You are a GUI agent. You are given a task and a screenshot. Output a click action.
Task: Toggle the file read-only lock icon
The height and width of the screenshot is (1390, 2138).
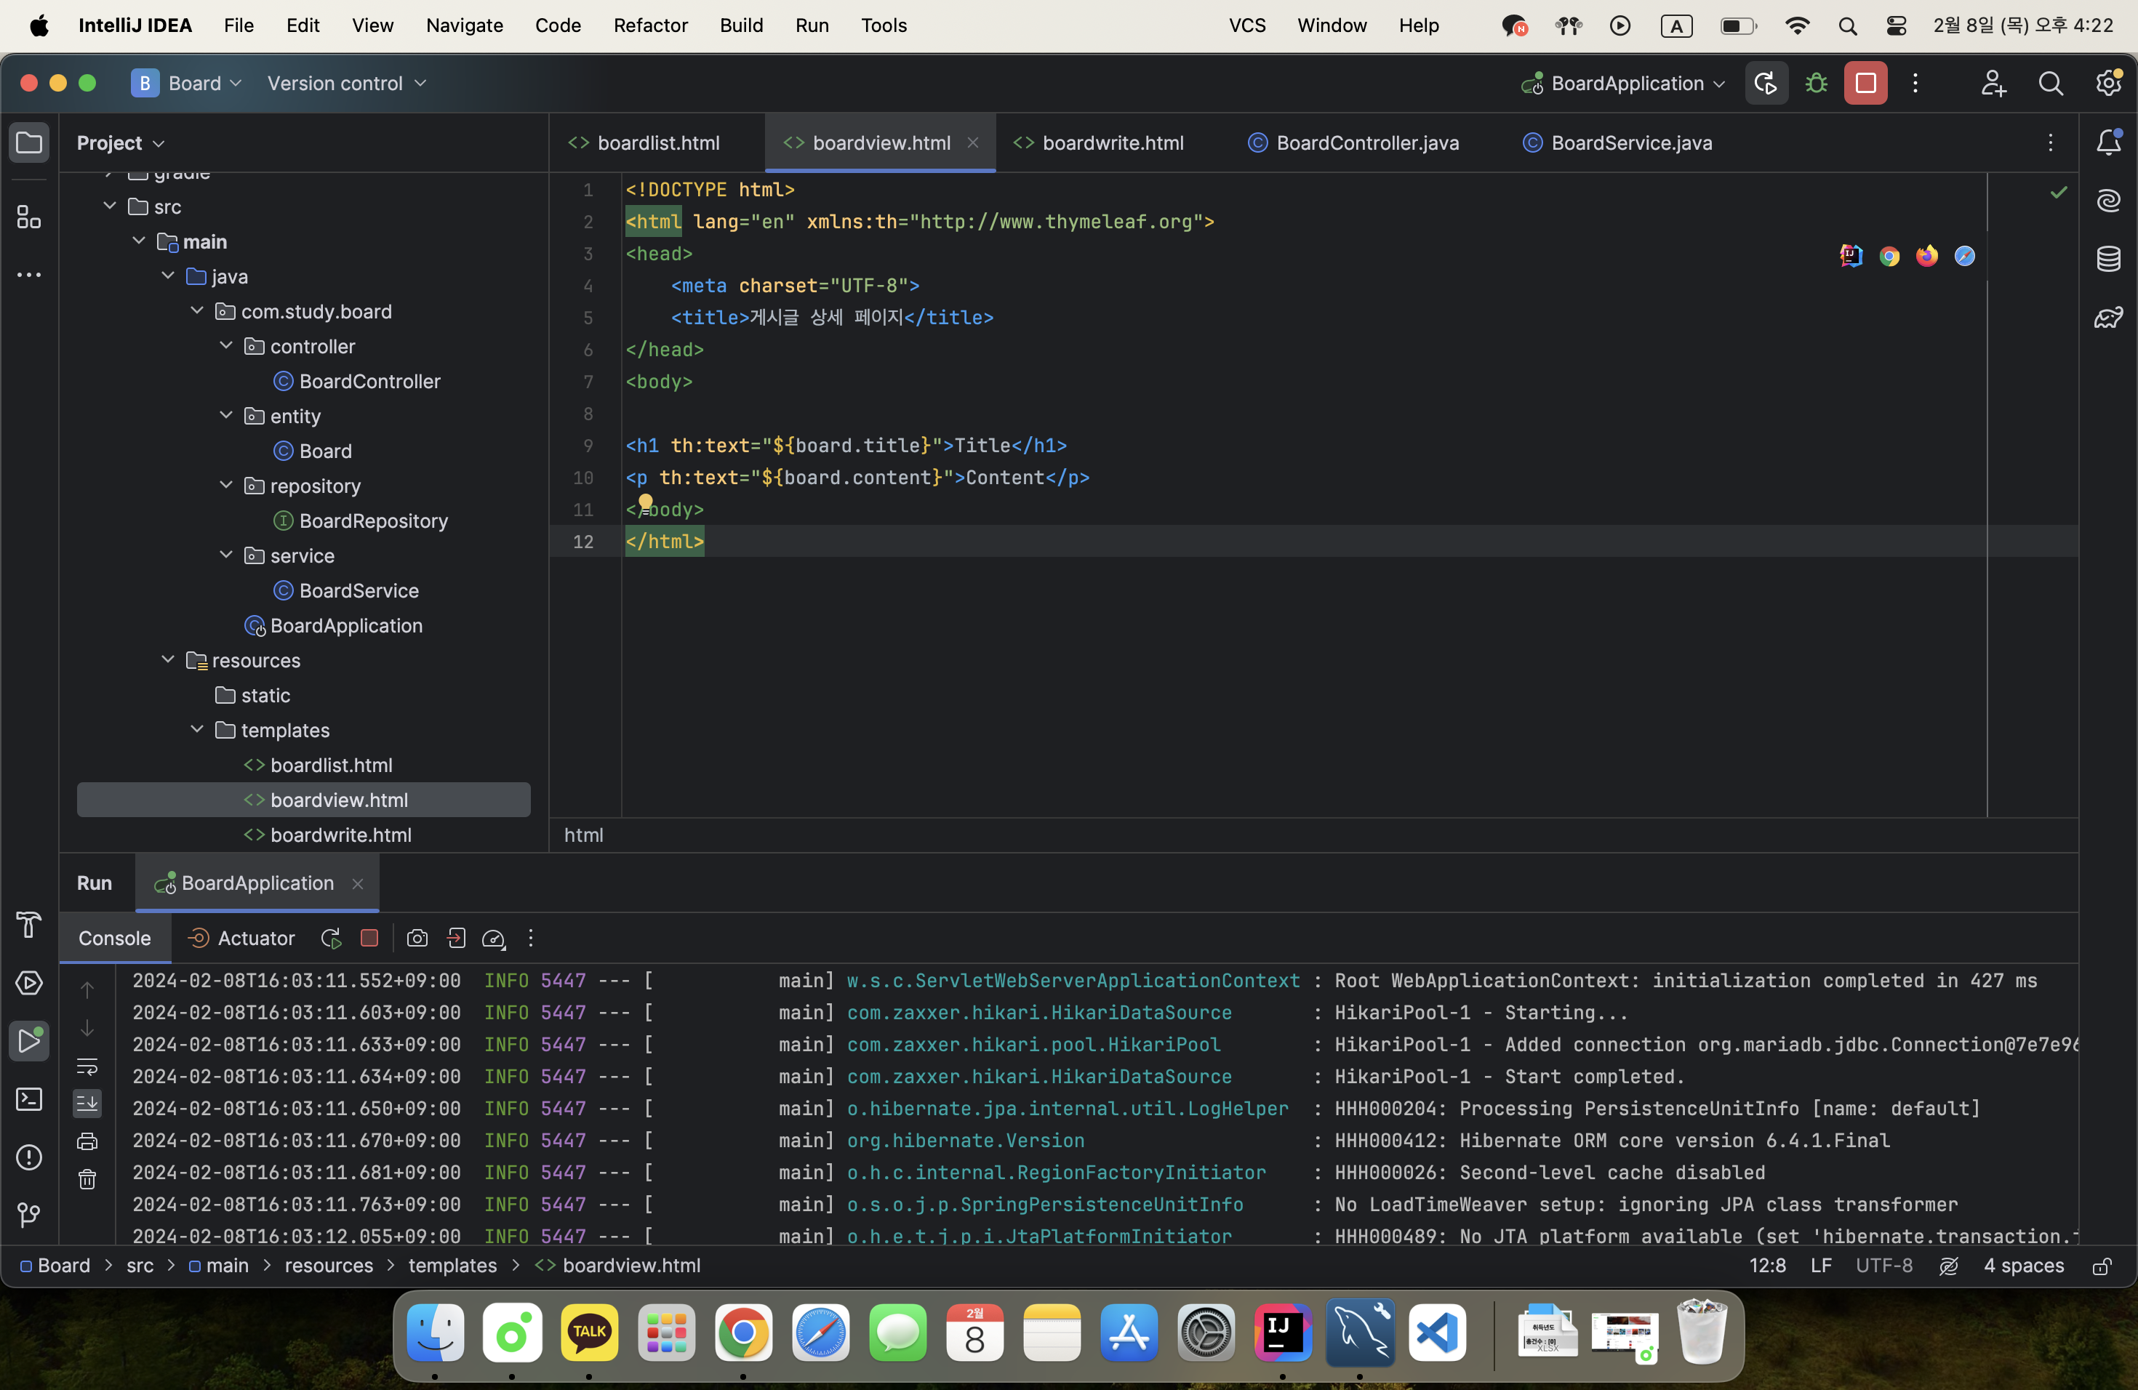(x=2101, y=1266)
